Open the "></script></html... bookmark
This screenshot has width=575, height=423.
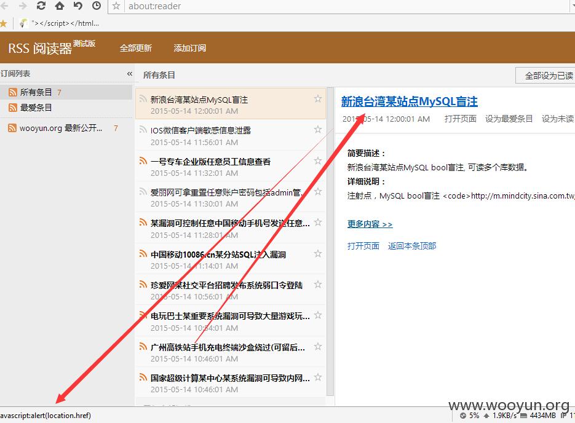60,23
